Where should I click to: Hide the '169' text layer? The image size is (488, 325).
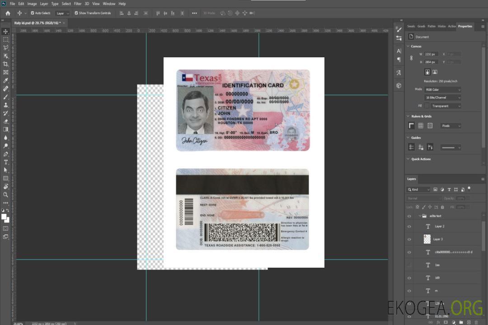[x=409, y=278]
